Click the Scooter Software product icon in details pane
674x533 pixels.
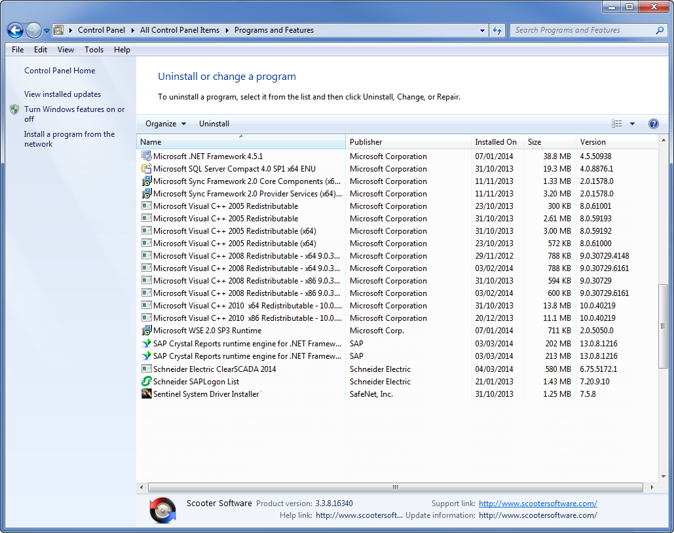[x=163, y=510]
